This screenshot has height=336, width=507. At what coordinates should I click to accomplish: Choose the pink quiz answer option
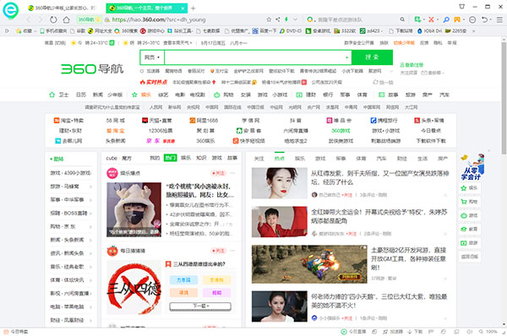[216, 293]
